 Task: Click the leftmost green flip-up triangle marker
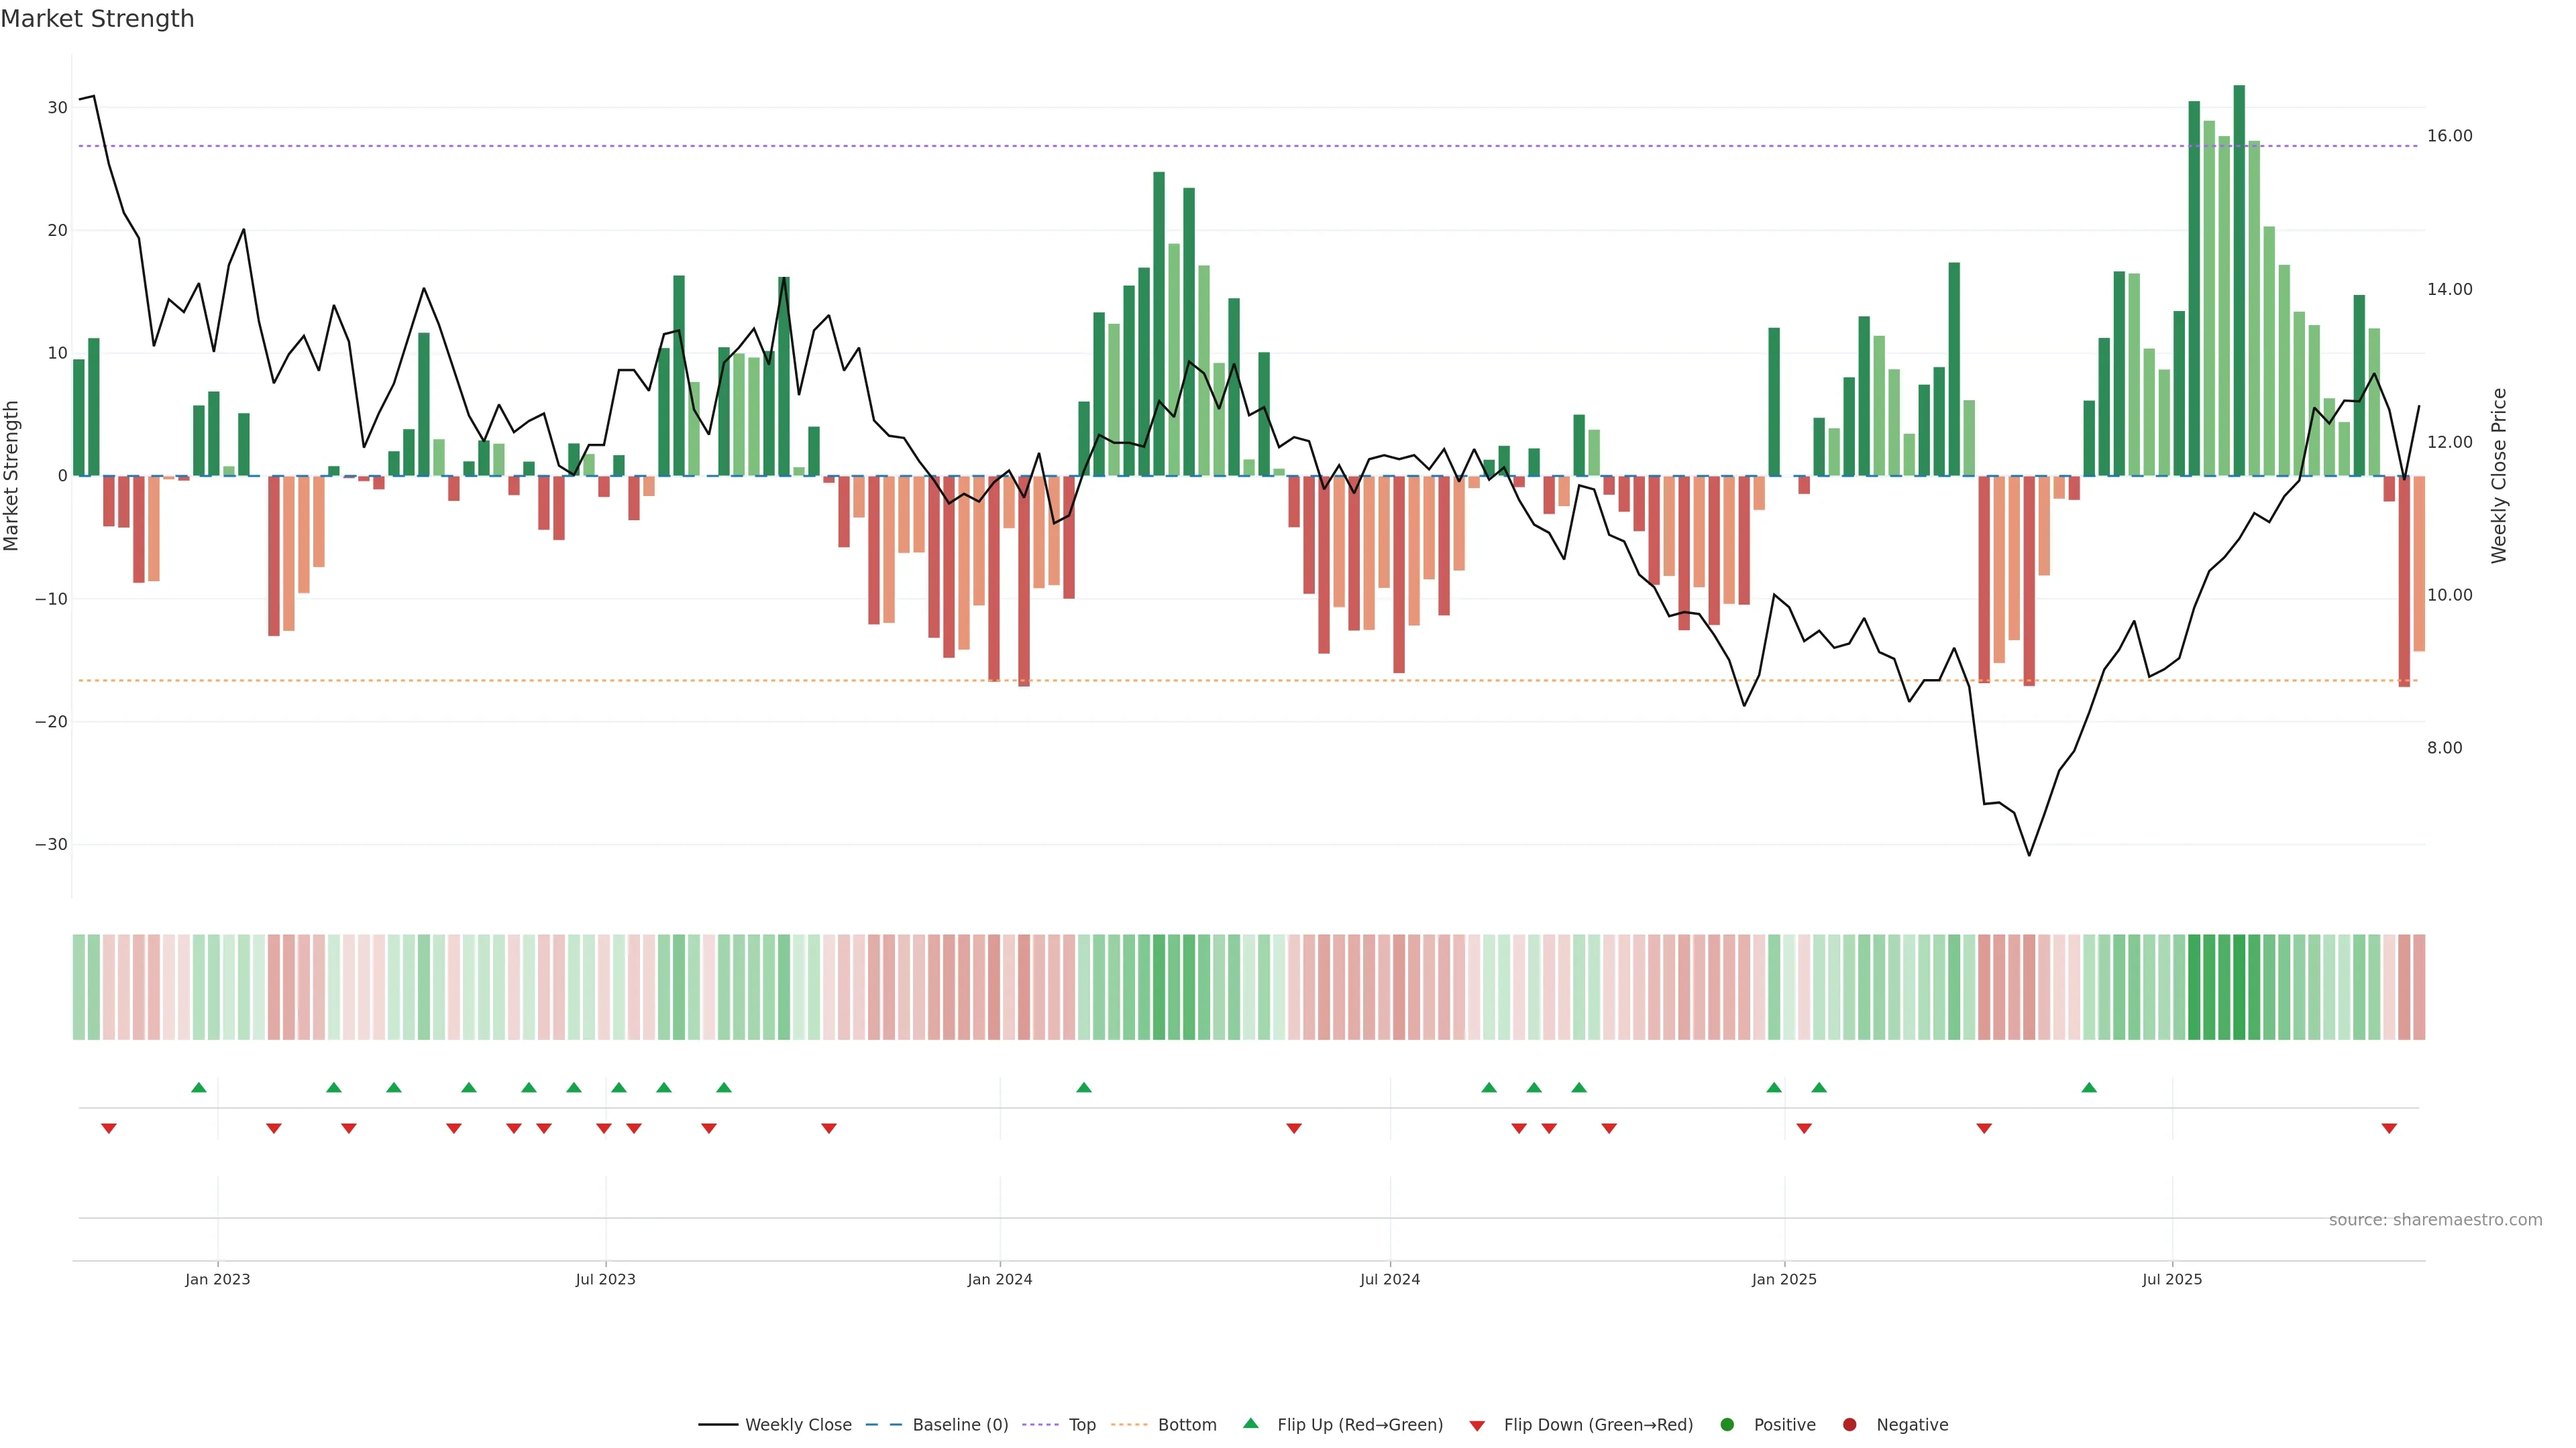[x=199, y=1087]
